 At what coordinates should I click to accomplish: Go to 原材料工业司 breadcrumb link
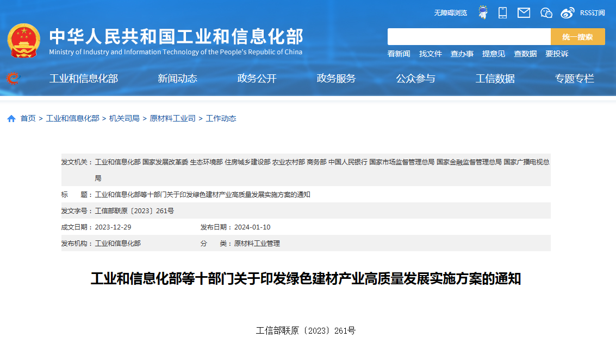[x=172, y=118]
